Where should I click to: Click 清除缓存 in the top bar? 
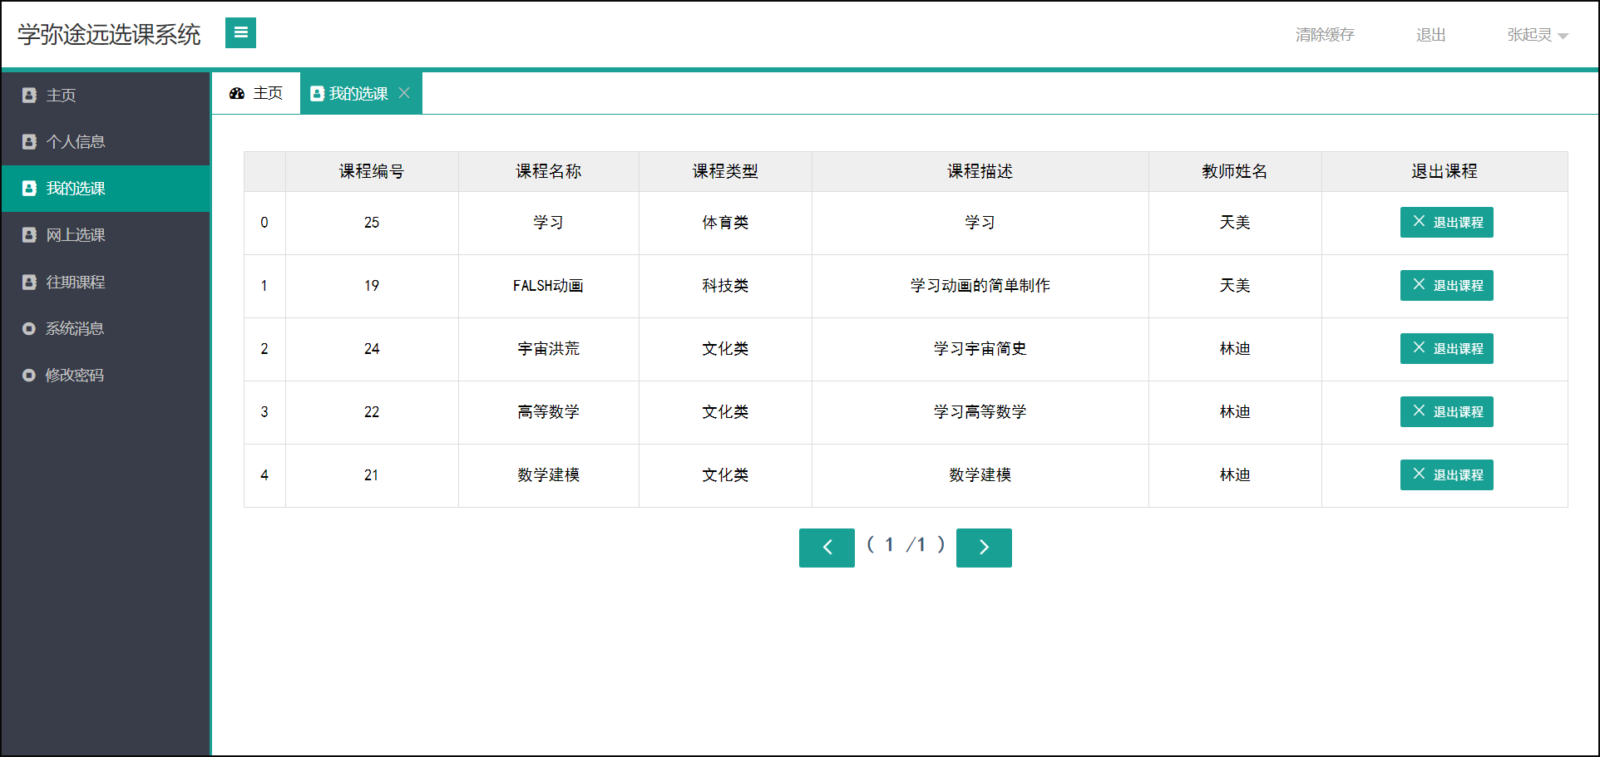(1325, 35)
